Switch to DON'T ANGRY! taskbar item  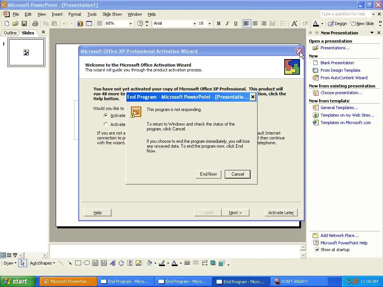tap(299, 281)
